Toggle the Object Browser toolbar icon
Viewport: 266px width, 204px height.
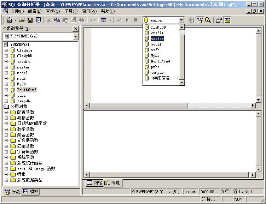[x=200, y=20]
